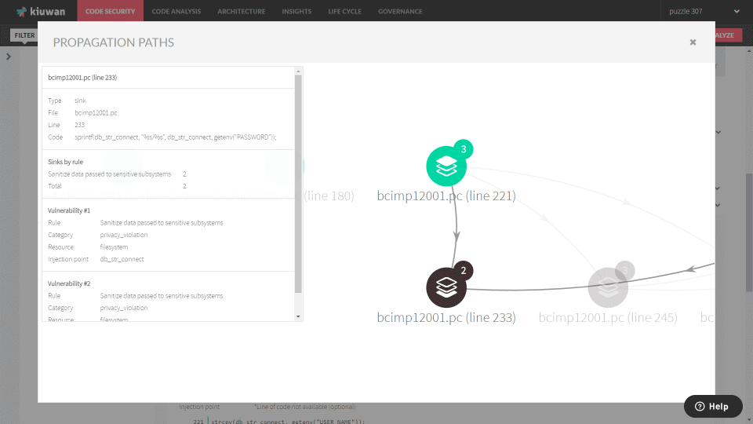Click the Propagation Paths title
Image resolution: width=753 pixels, height=424 pixels.
113,42
